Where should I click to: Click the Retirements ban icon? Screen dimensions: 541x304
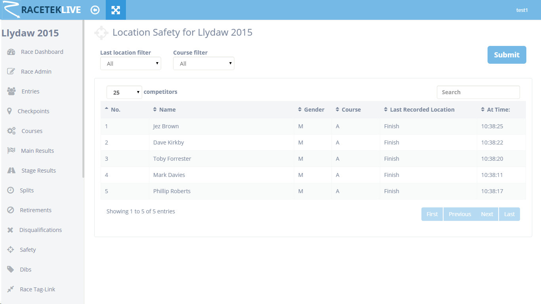(11, 210)
